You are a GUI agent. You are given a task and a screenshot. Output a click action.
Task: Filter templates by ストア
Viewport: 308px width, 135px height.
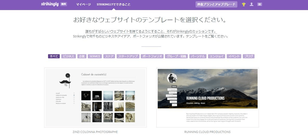[x=109, y=56]
